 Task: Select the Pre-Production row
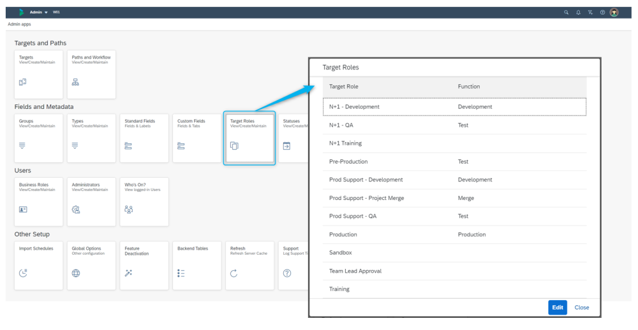coord(454,162)
